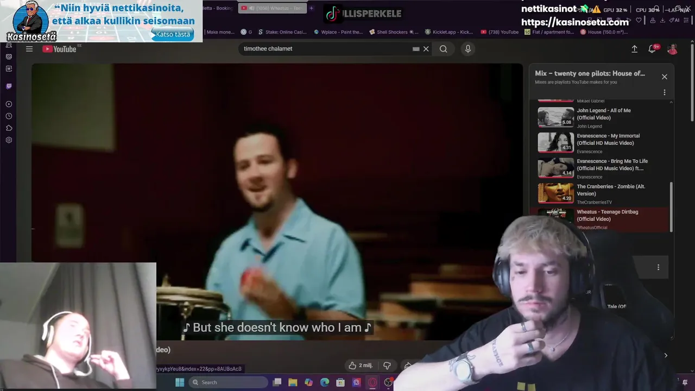Open File Explorer from the taskbar

(x=293, y=382)
